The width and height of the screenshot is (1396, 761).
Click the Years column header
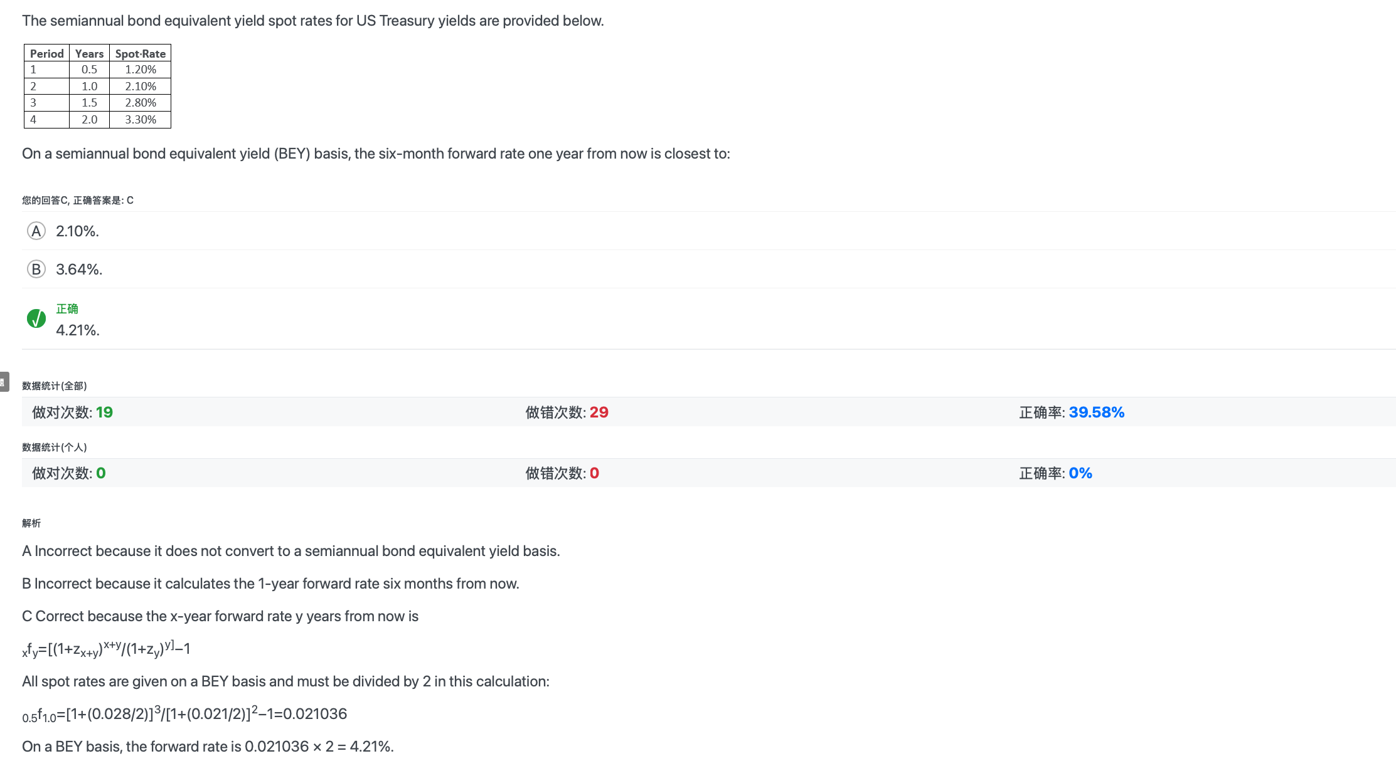(90, 53)
